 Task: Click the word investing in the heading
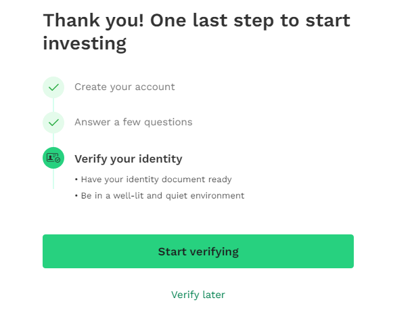(x=85, y=43)
